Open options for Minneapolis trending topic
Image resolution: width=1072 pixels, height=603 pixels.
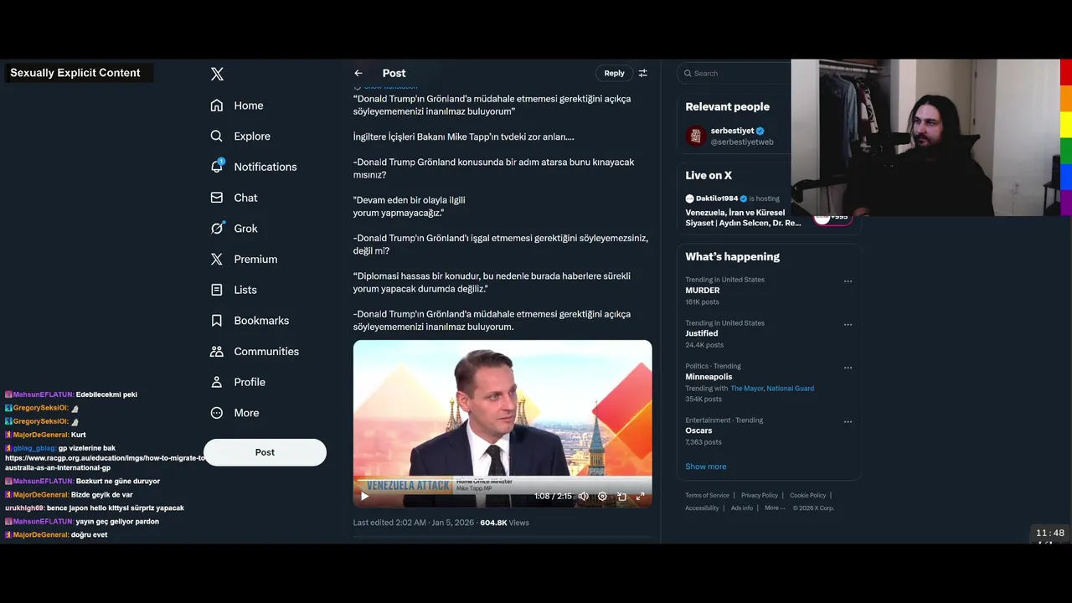(x=848, y=368)
